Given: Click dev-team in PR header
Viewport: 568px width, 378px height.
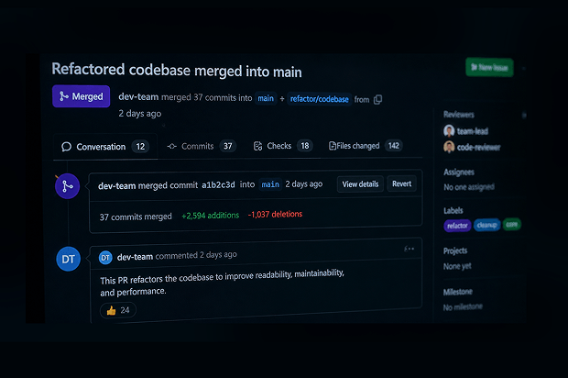Looking at the screenshot, I should pos(138,97).
